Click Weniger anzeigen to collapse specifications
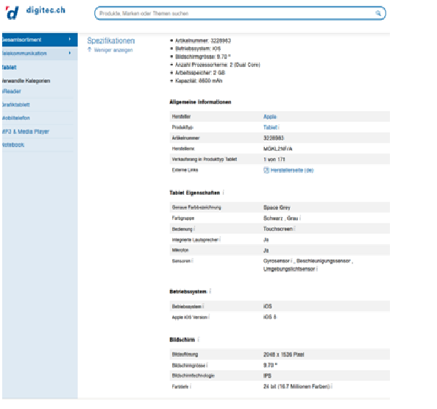Screen dimensions: 437x409 click(113, 50)
